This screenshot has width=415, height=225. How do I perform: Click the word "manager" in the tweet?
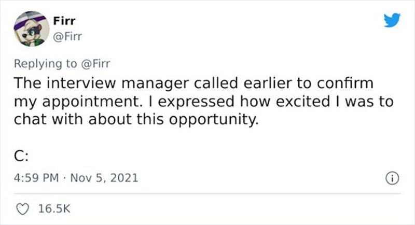157,84
